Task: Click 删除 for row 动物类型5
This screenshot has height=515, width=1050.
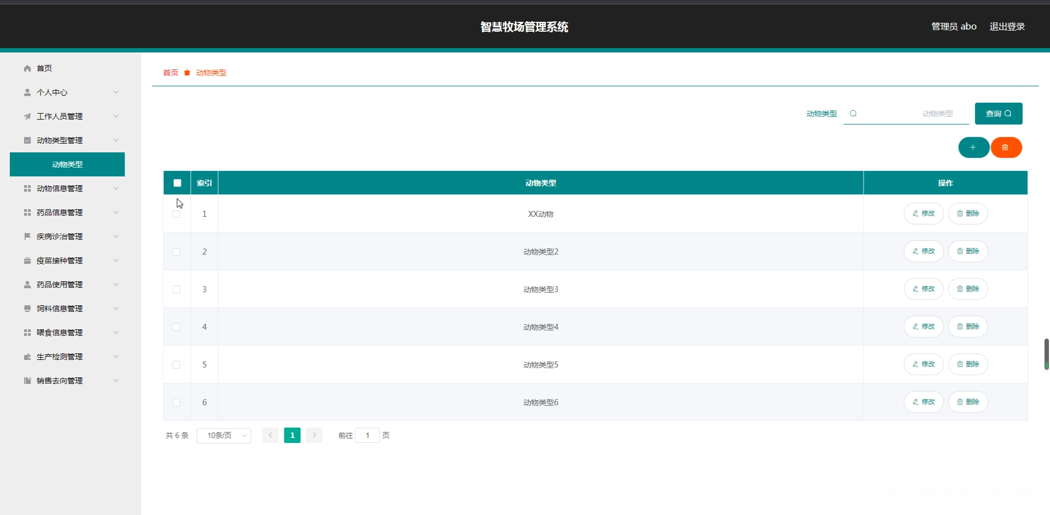Action: [968, 364]
